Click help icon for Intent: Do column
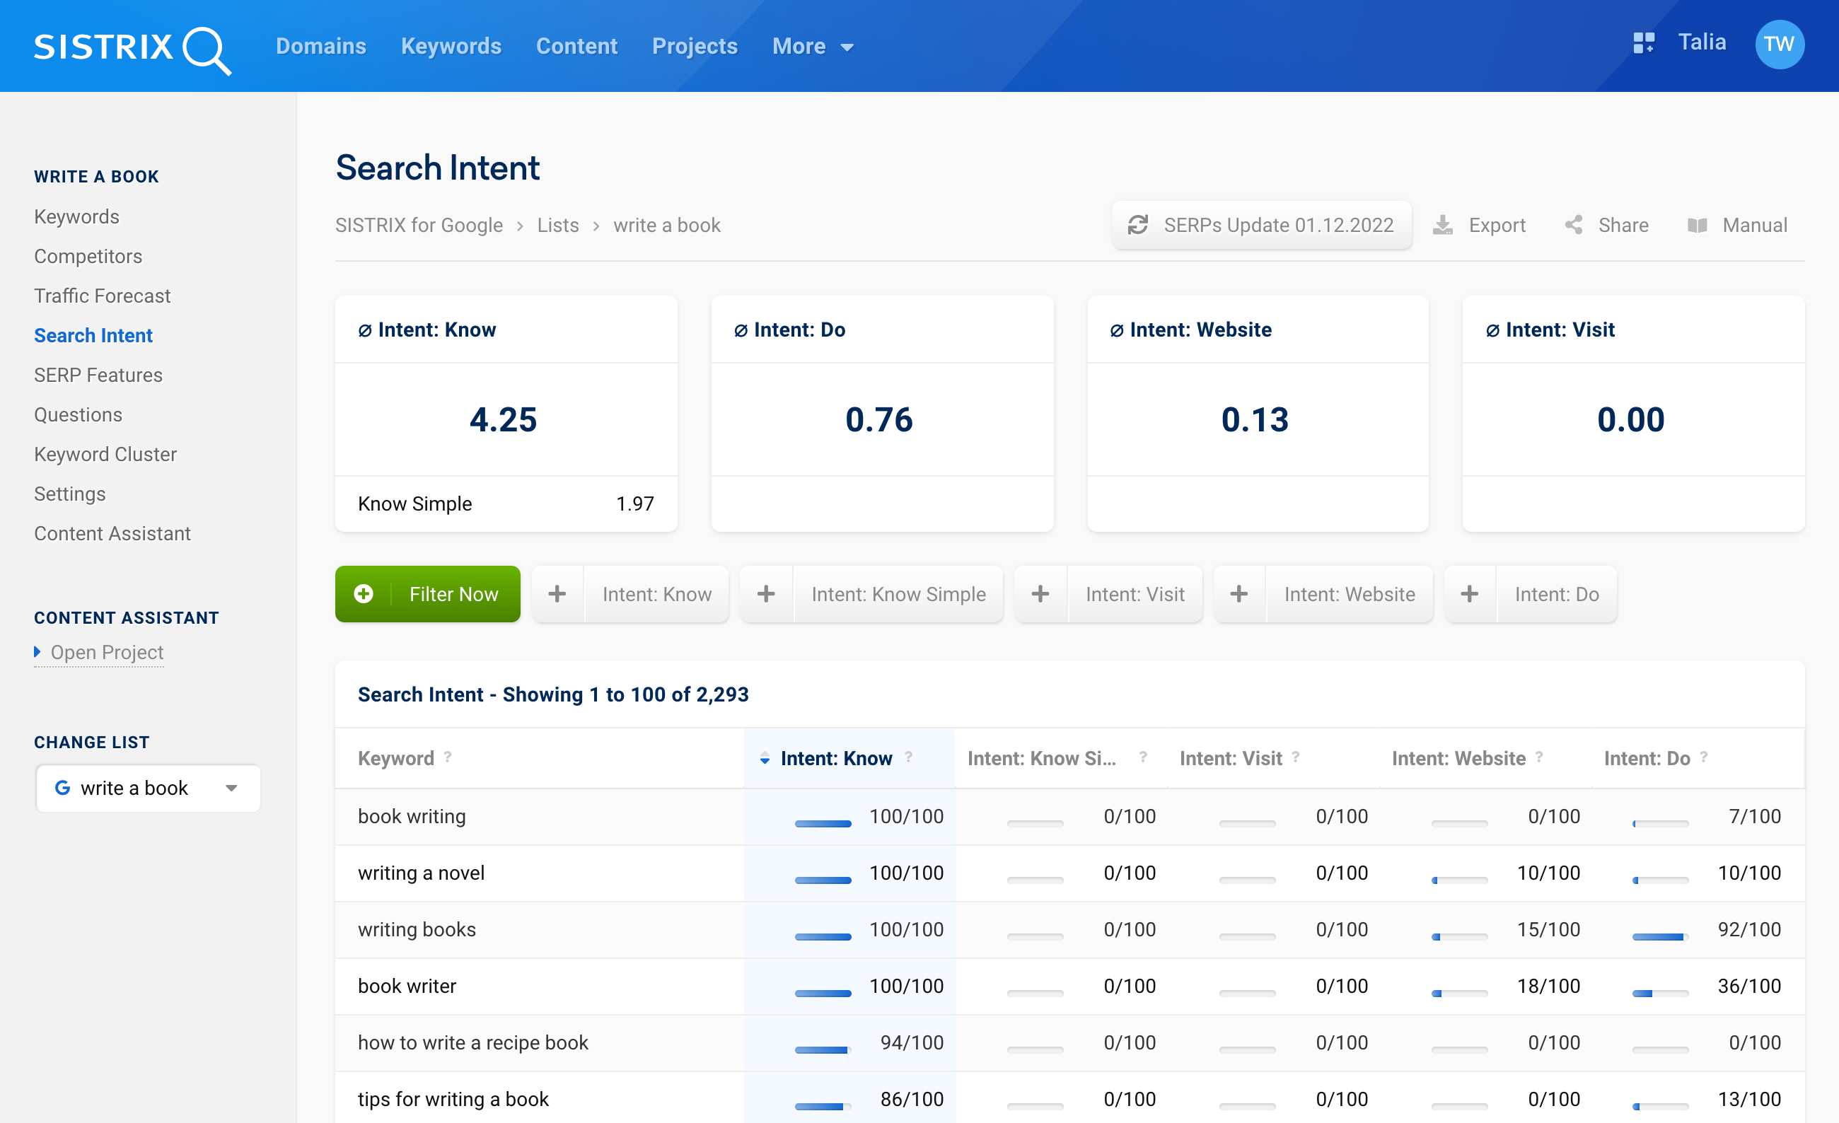Screen dimensions: 1839x1123 [x=1704, y=757]
